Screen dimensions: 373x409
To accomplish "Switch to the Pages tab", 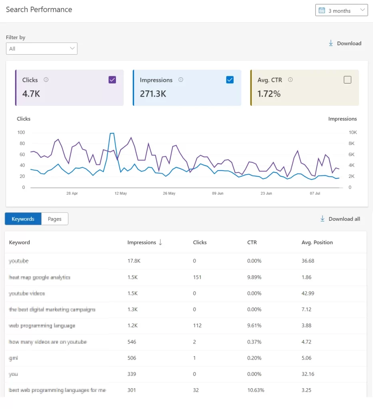I will pyautogui.click(x=55, y=219).
